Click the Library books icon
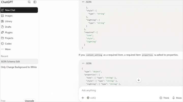This screenshot has width=183, height=102. (3, 21)
